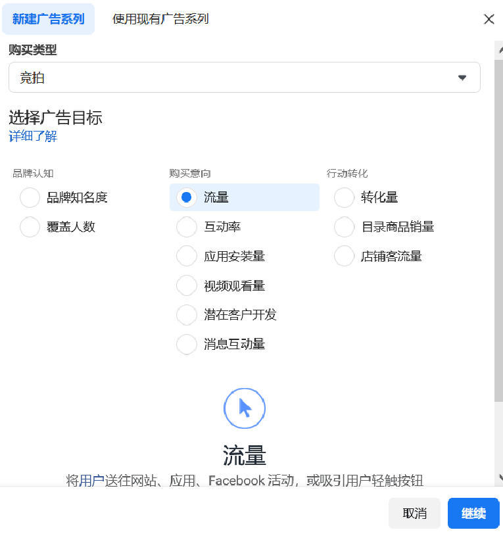This screenshot has width=503, height=534.
Task: Open the 购买类型 dropdown showing 竞拍
Action: tap(244, 78)
